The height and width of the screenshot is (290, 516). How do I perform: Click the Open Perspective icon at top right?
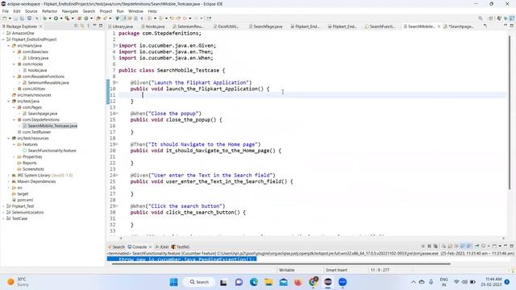491,19
